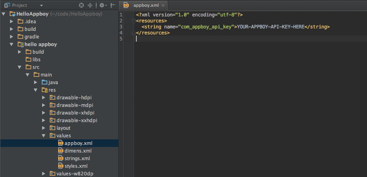Expand the gradle folder arrow

click(x=12, y=37)
